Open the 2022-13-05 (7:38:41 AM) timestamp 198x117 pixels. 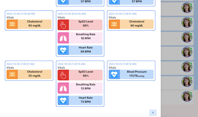click(122, 14)
